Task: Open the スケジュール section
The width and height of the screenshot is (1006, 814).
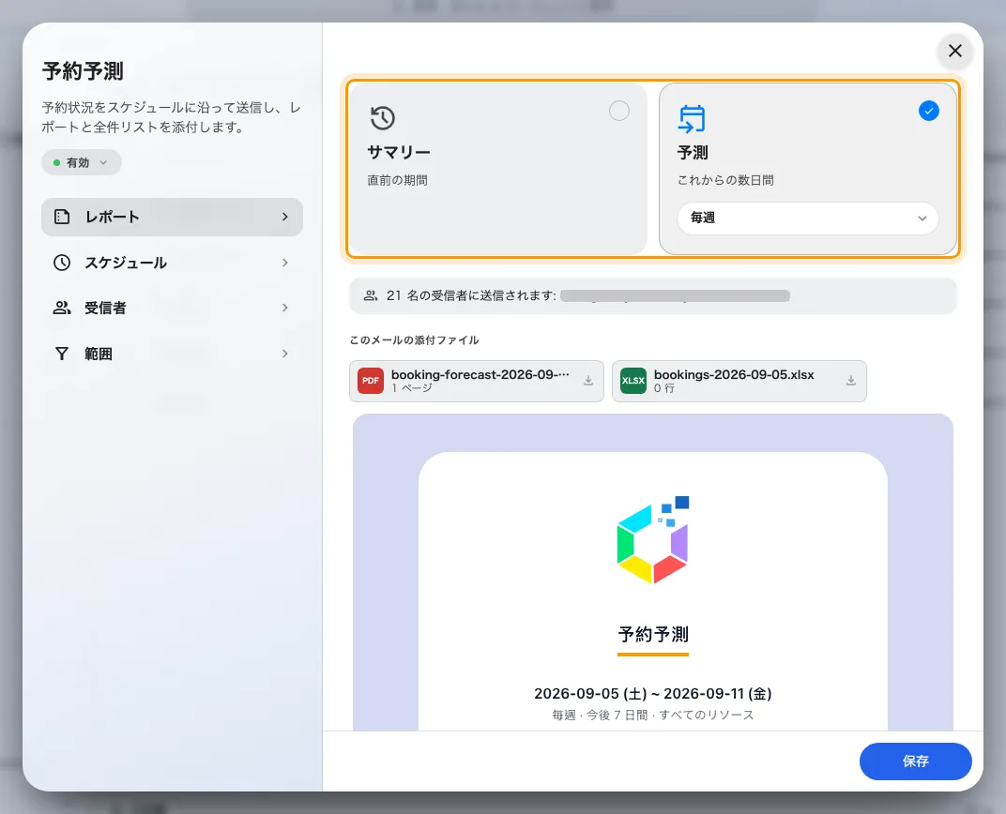Action: click(172, 263)
